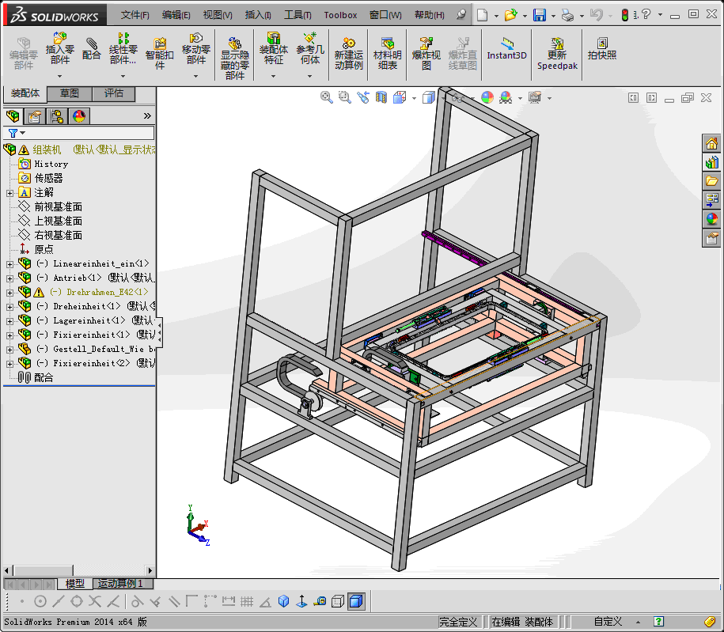Click the Exploded View (爆炸视图) tool
Screen dimensions: 724x632
[426, 54]
